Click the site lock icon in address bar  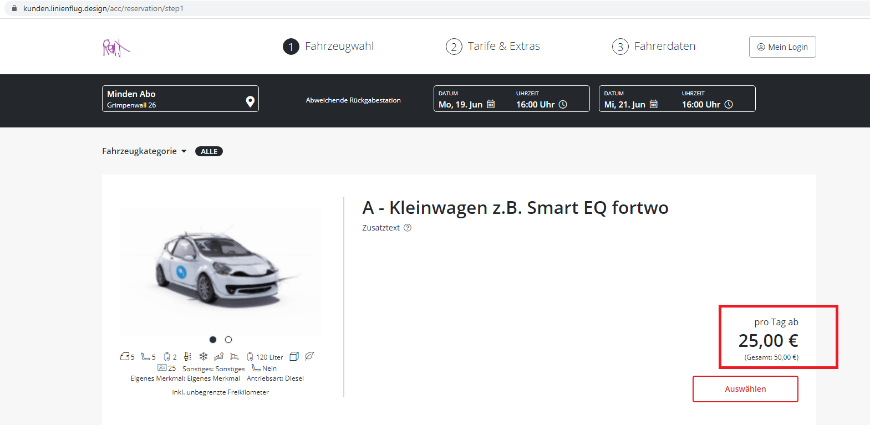point(14,8)
